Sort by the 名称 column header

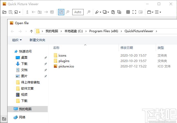click(x=56, y=48)
